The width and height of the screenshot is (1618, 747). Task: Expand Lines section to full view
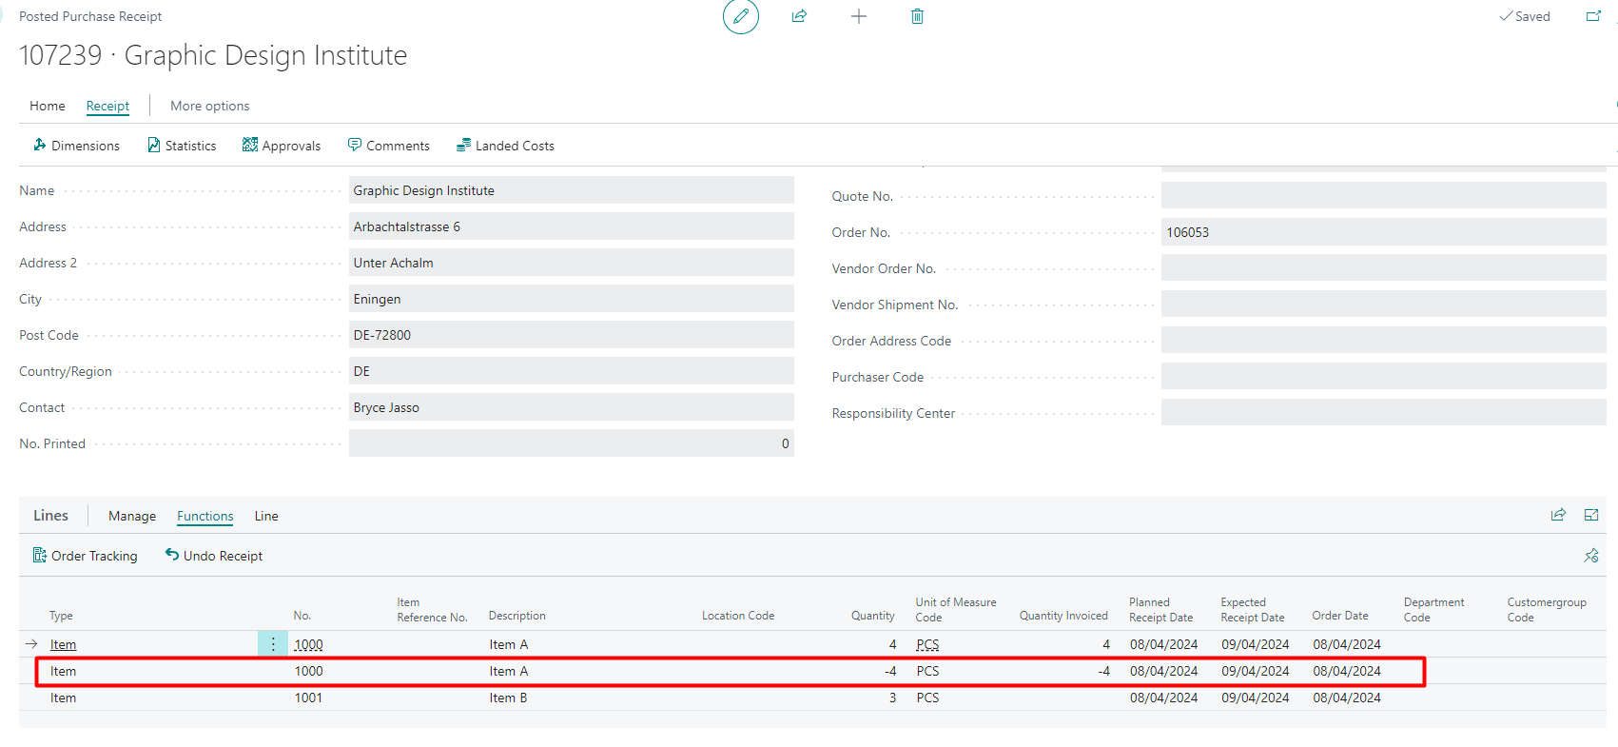click(1591, 515)
